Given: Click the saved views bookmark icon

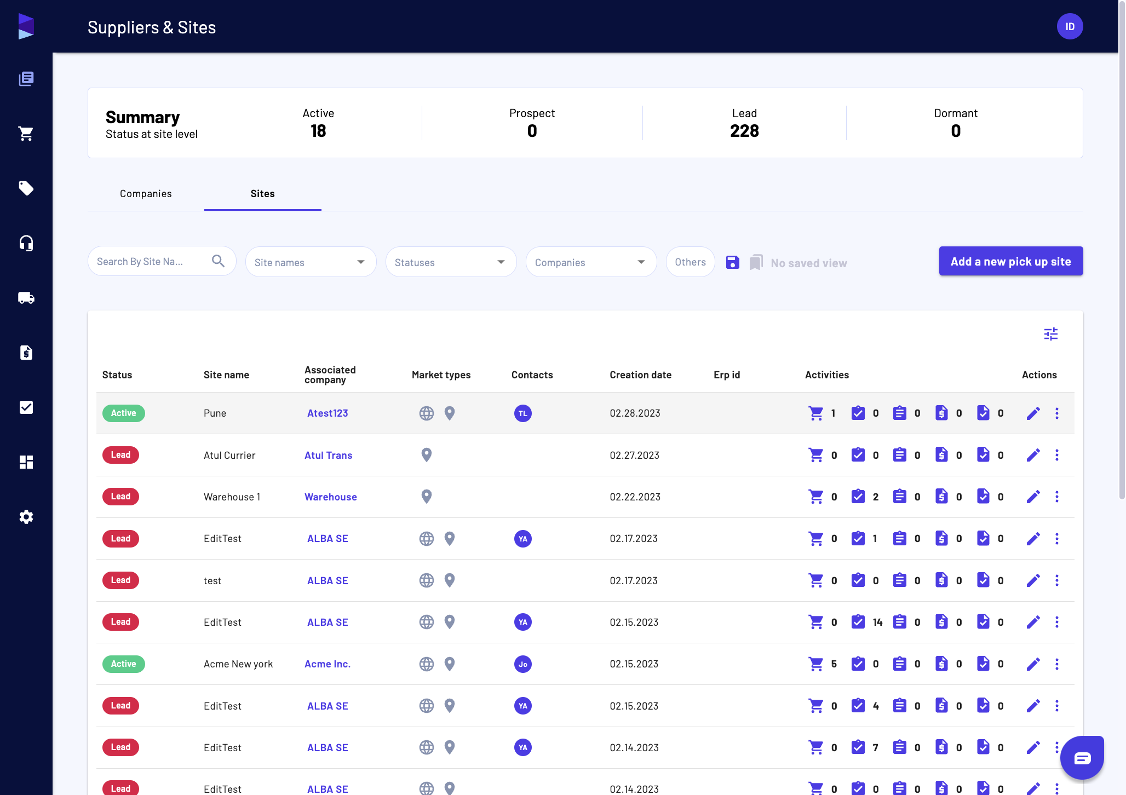Looking at the screenshot, I should 756,262.
